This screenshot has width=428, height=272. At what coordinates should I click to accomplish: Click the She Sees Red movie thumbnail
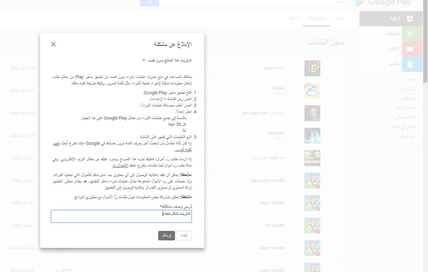[312, 113]
